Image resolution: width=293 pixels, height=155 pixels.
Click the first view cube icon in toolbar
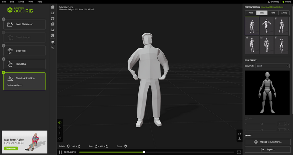pyautogui.click(x=53, y=7)
